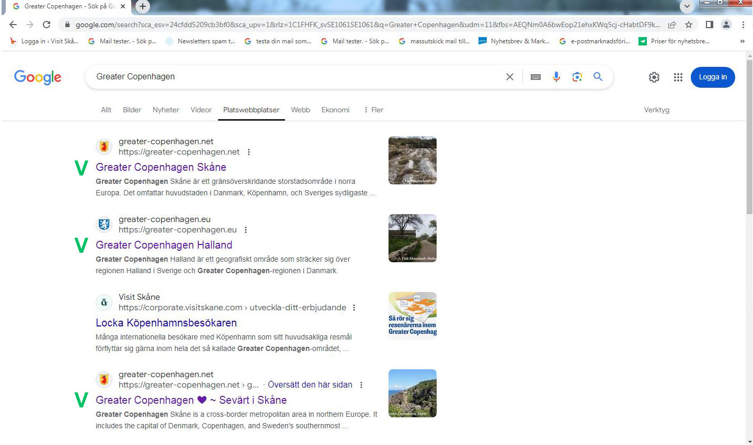
Task: Open the massutskick mail till... bookmark
Action: tap(434, 41)
